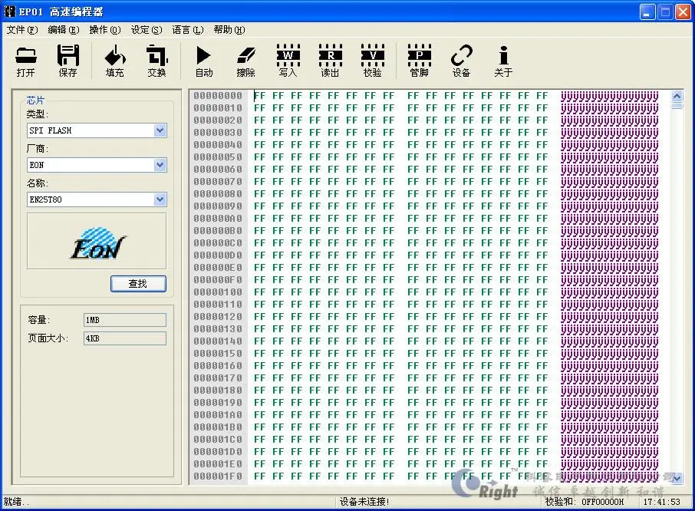Click scroll-down arrow of hex view
Screen dimensions: 695x511
[677, 478]
